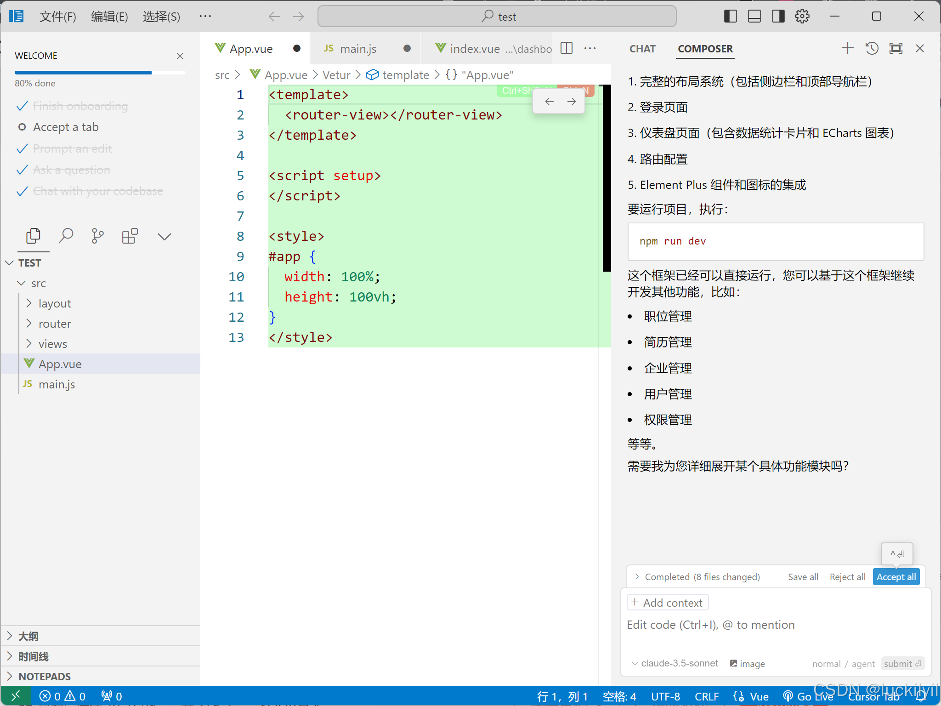Screen dimensions: 941x706
Task: Open the Search icon in sidebar
Action: point(66,236)
